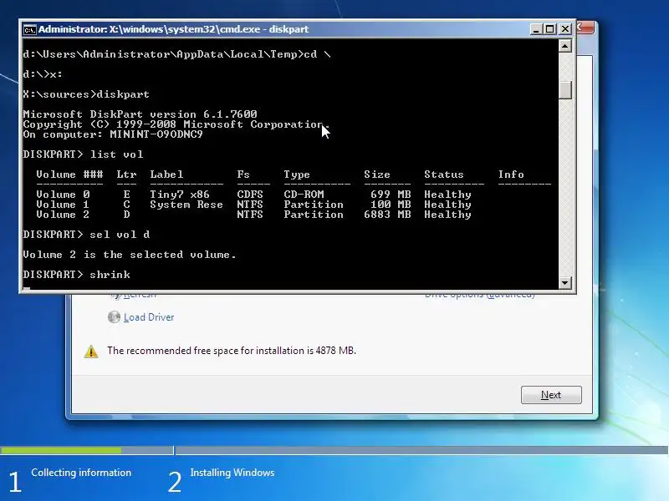Image resolution: width=669 pixels, height=501 pixels.
Task: Click 'Microsoft DiskPart version 6.1.7600' line
Action: pos(140,114)
